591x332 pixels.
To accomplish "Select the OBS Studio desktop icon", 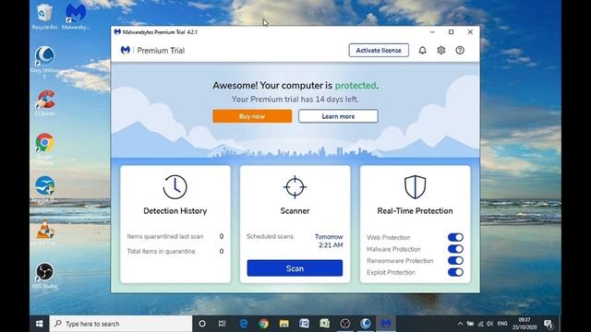I will (44, 276).
